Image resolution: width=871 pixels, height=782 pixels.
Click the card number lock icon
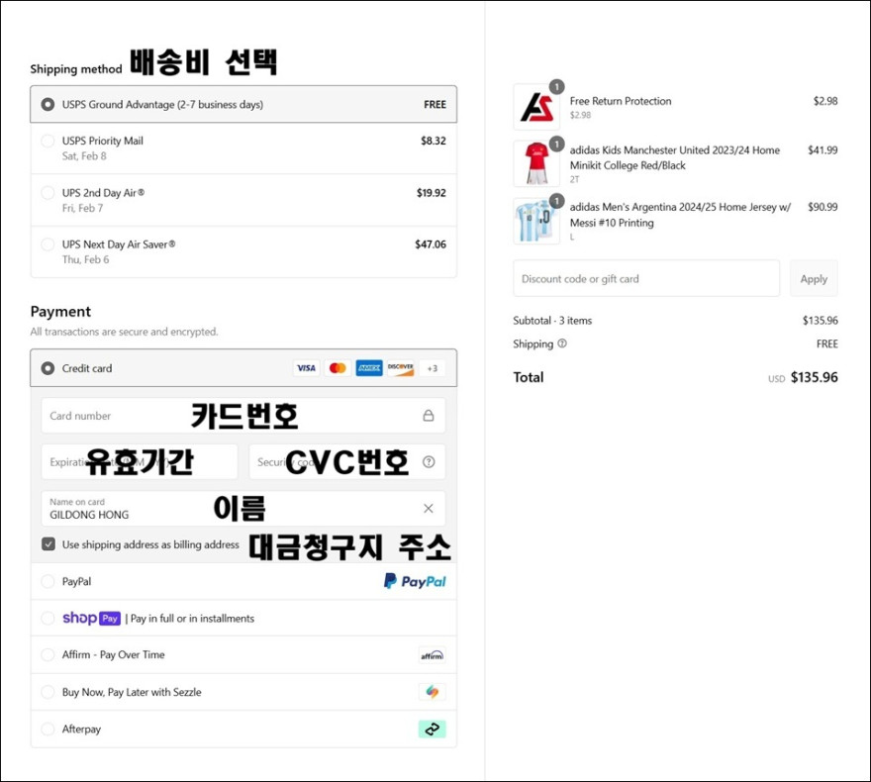pos(429,416)
